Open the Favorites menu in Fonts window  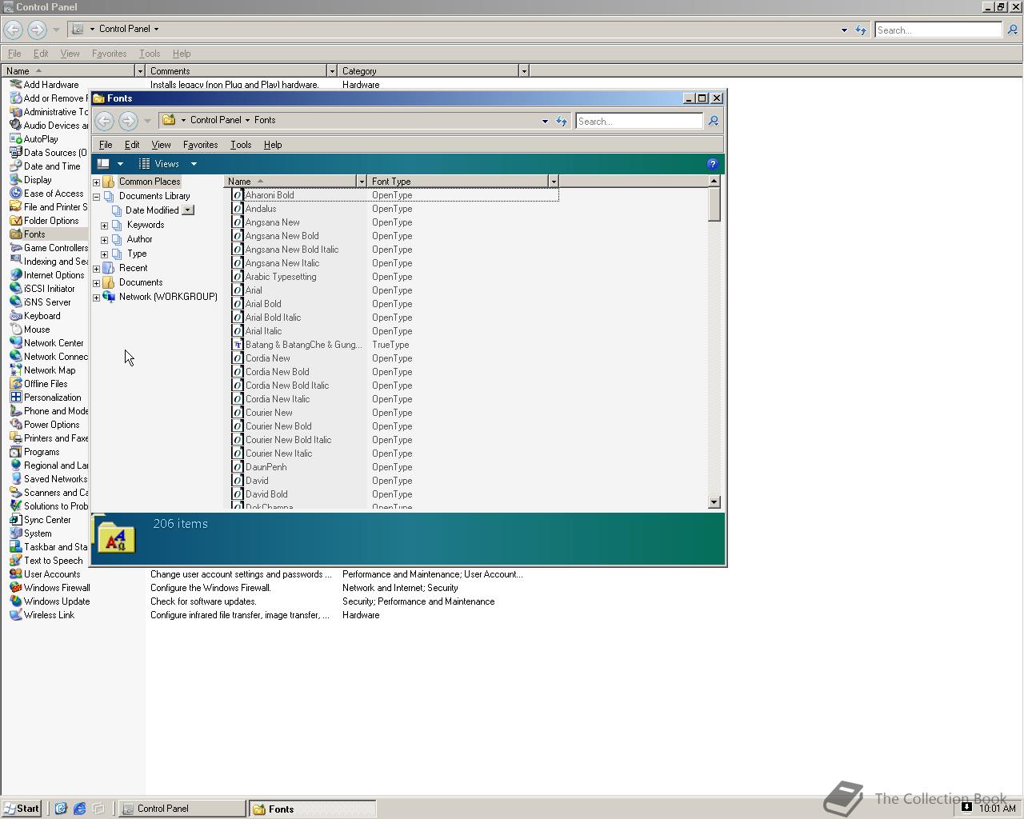(x=200, y=145)
